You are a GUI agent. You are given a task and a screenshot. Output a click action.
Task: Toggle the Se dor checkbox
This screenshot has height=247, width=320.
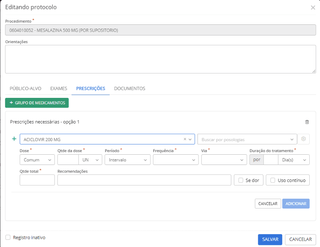[241, 180]
